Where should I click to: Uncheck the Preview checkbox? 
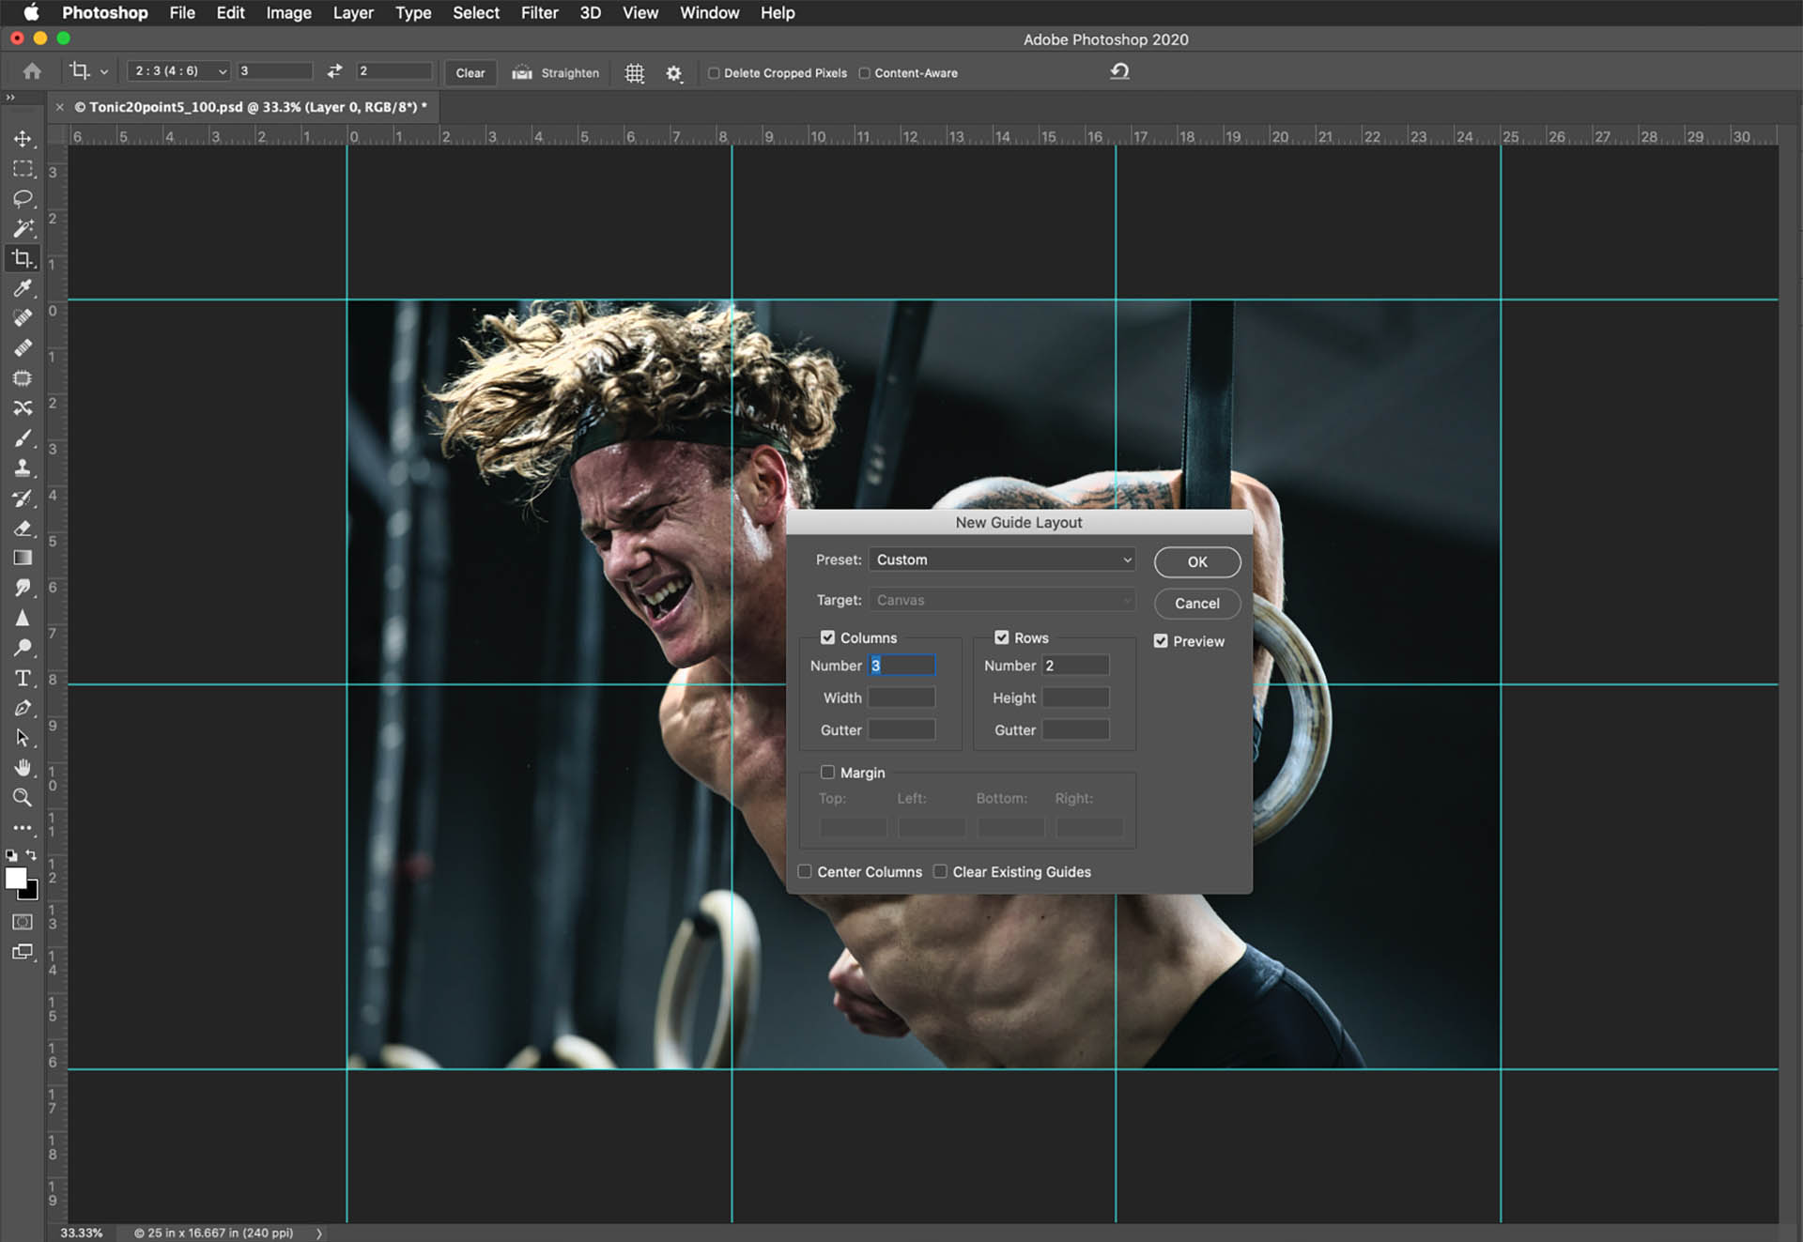[x=1161, y=641]
